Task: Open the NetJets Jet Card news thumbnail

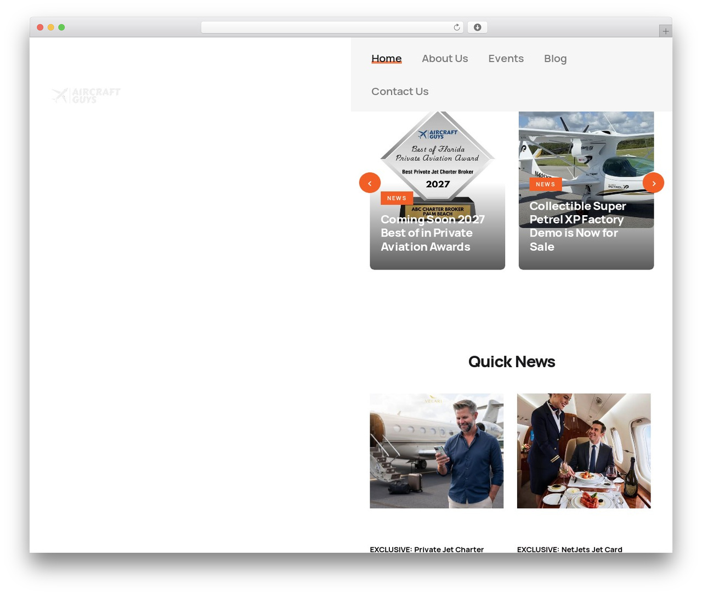Action: (584, 451)
